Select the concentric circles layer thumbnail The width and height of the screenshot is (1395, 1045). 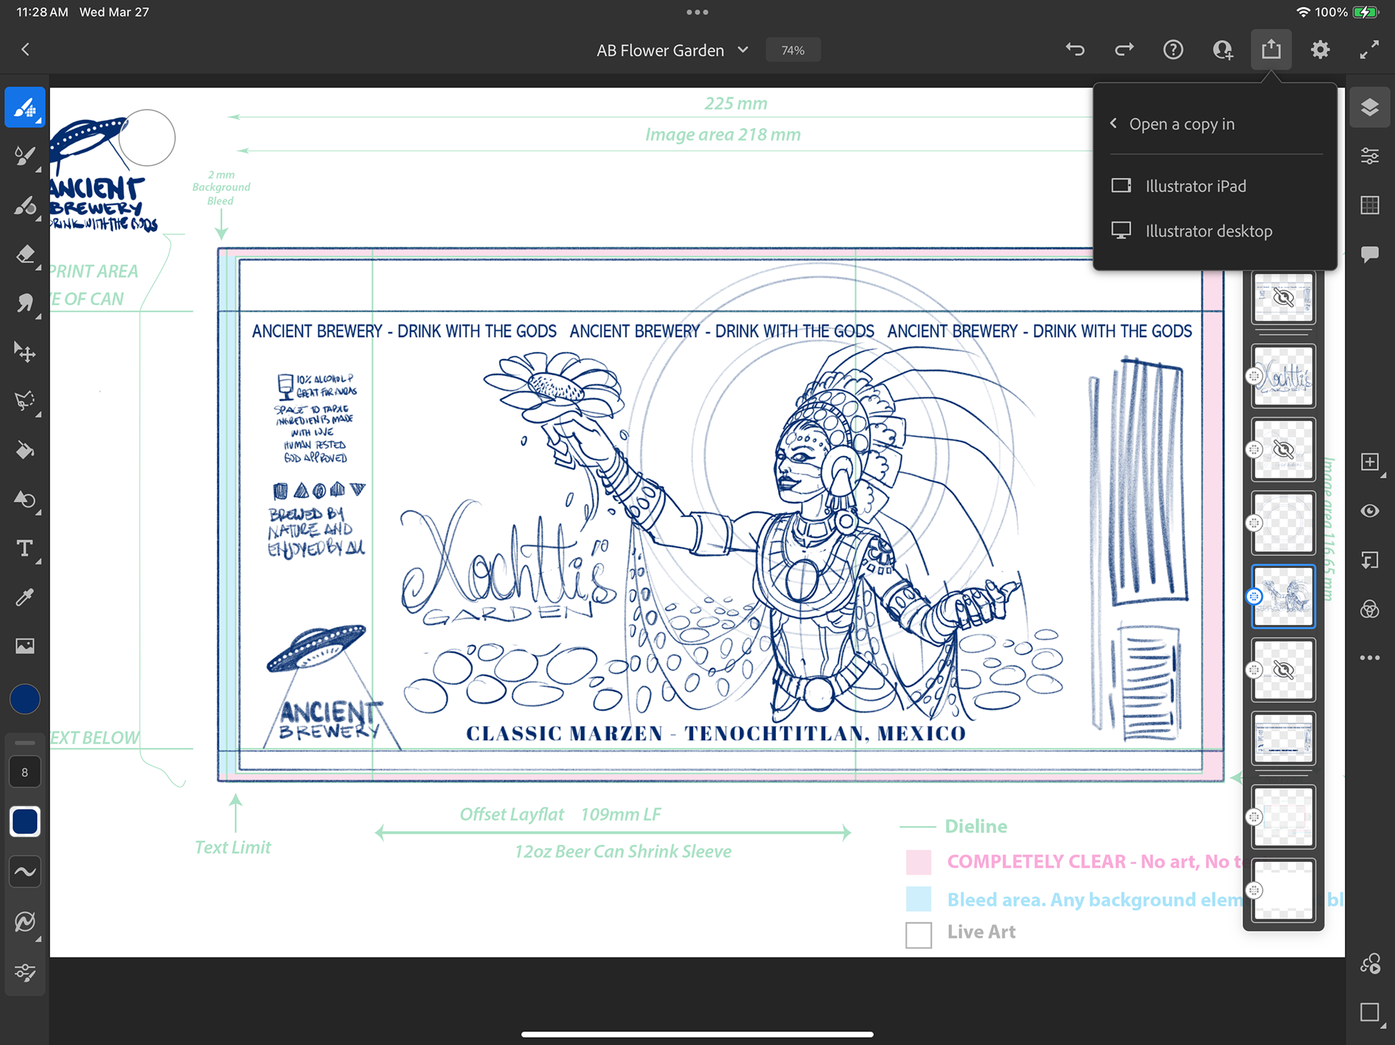(x=1283, y=523)
